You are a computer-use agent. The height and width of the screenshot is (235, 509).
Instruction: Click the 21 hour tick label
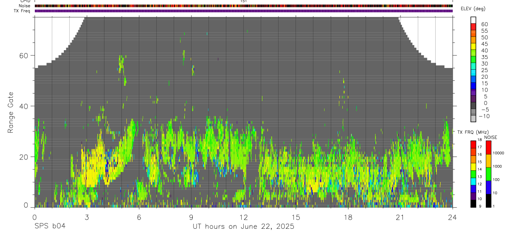click(400, 217)
